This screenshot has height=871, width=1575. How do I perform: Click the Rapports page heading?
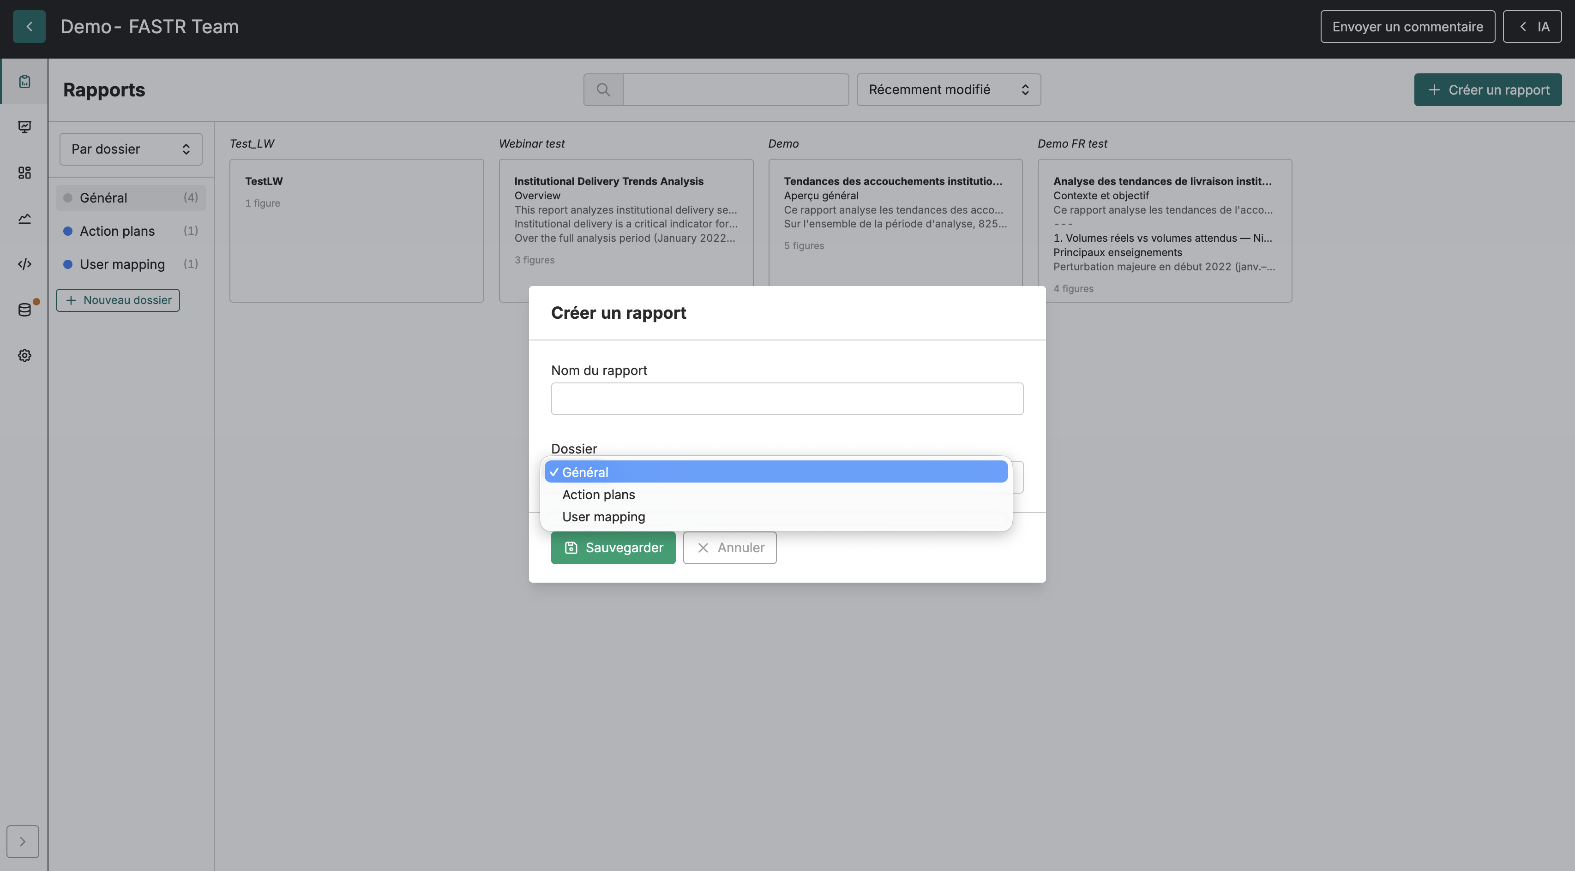click(104, 90)
